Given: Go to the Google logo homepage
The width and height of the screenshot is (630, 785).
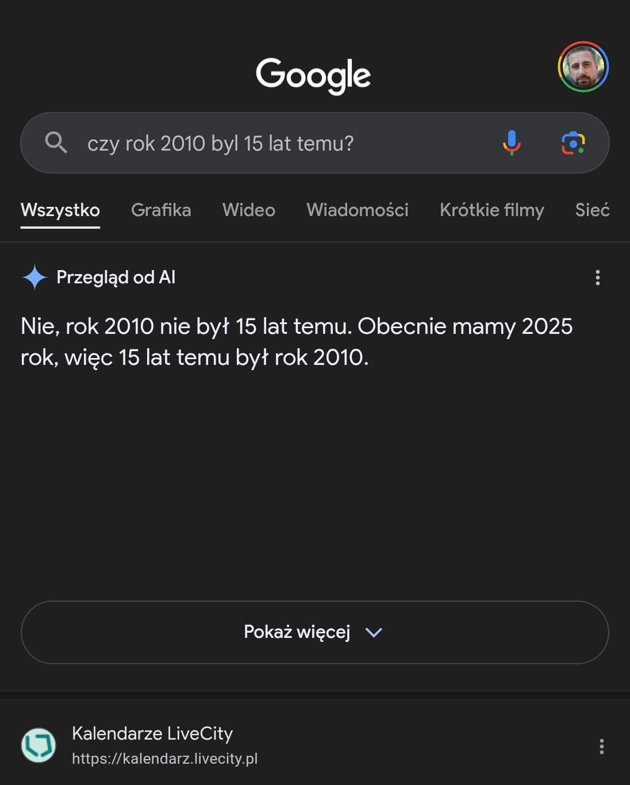Looking at the screenshot, I should (313, 75).
